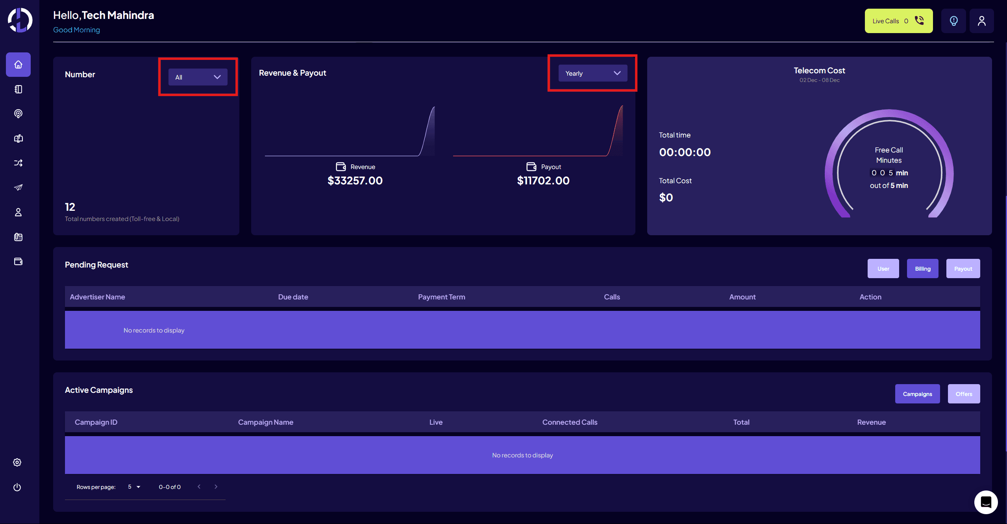Click the target location sidebar icon
Screen dimensions: 1007x524
click(18, 114)
